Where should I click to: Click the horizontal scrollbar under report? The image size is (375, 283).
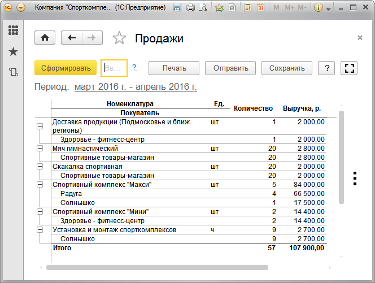pos(157,267)
